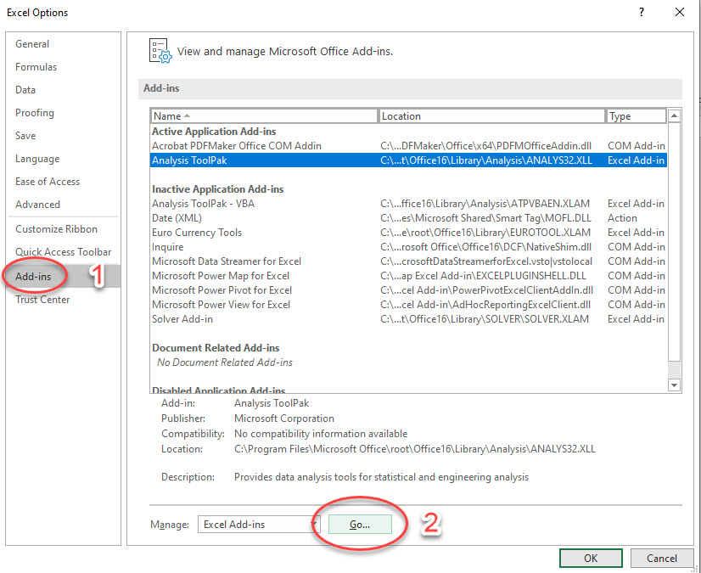The height and width of the screenshot is (573, 701).
Task: Select Microsoft Power Pivot for Excel
Action: [x=408, y=289]
